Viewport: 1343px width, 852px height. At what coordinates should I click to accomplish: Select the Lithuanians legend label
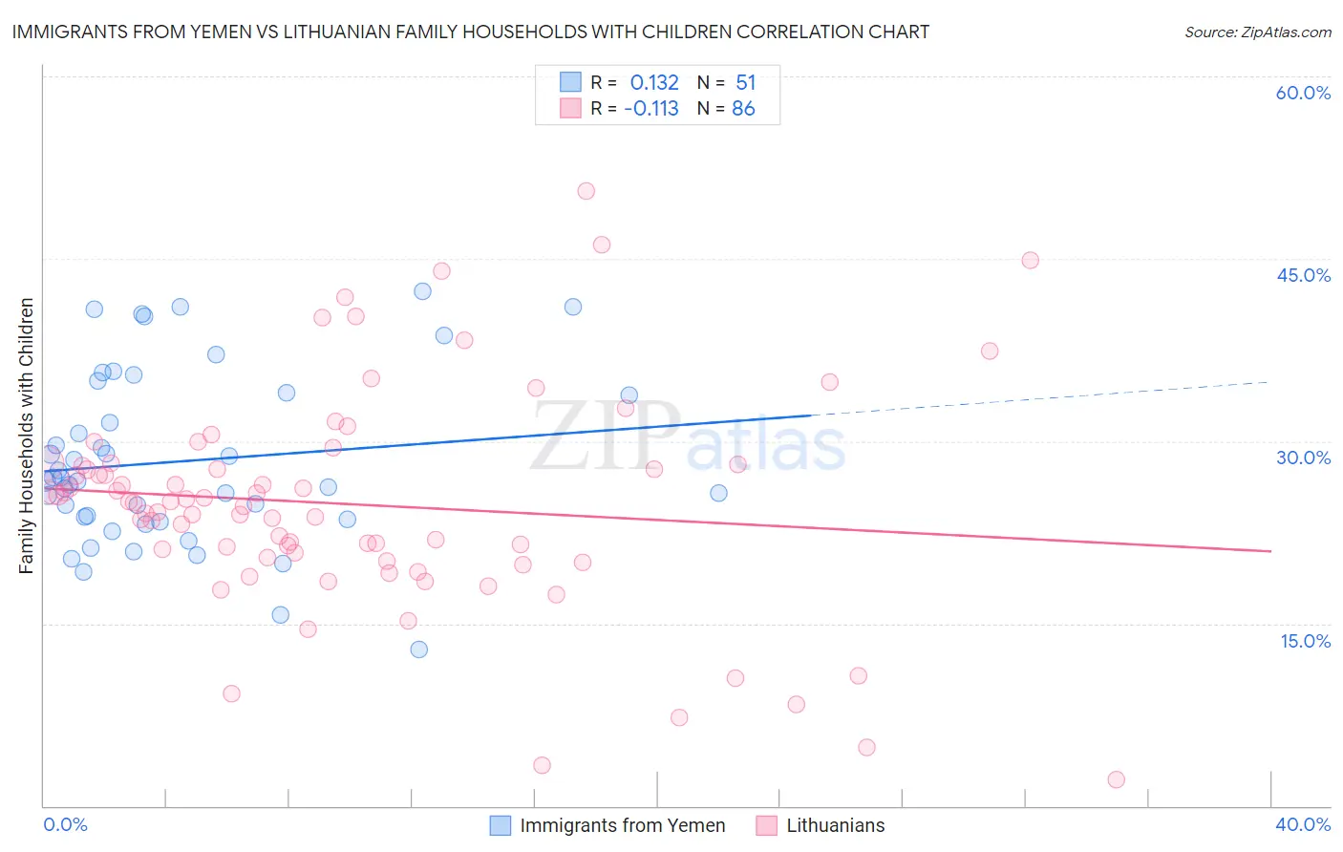836,825
